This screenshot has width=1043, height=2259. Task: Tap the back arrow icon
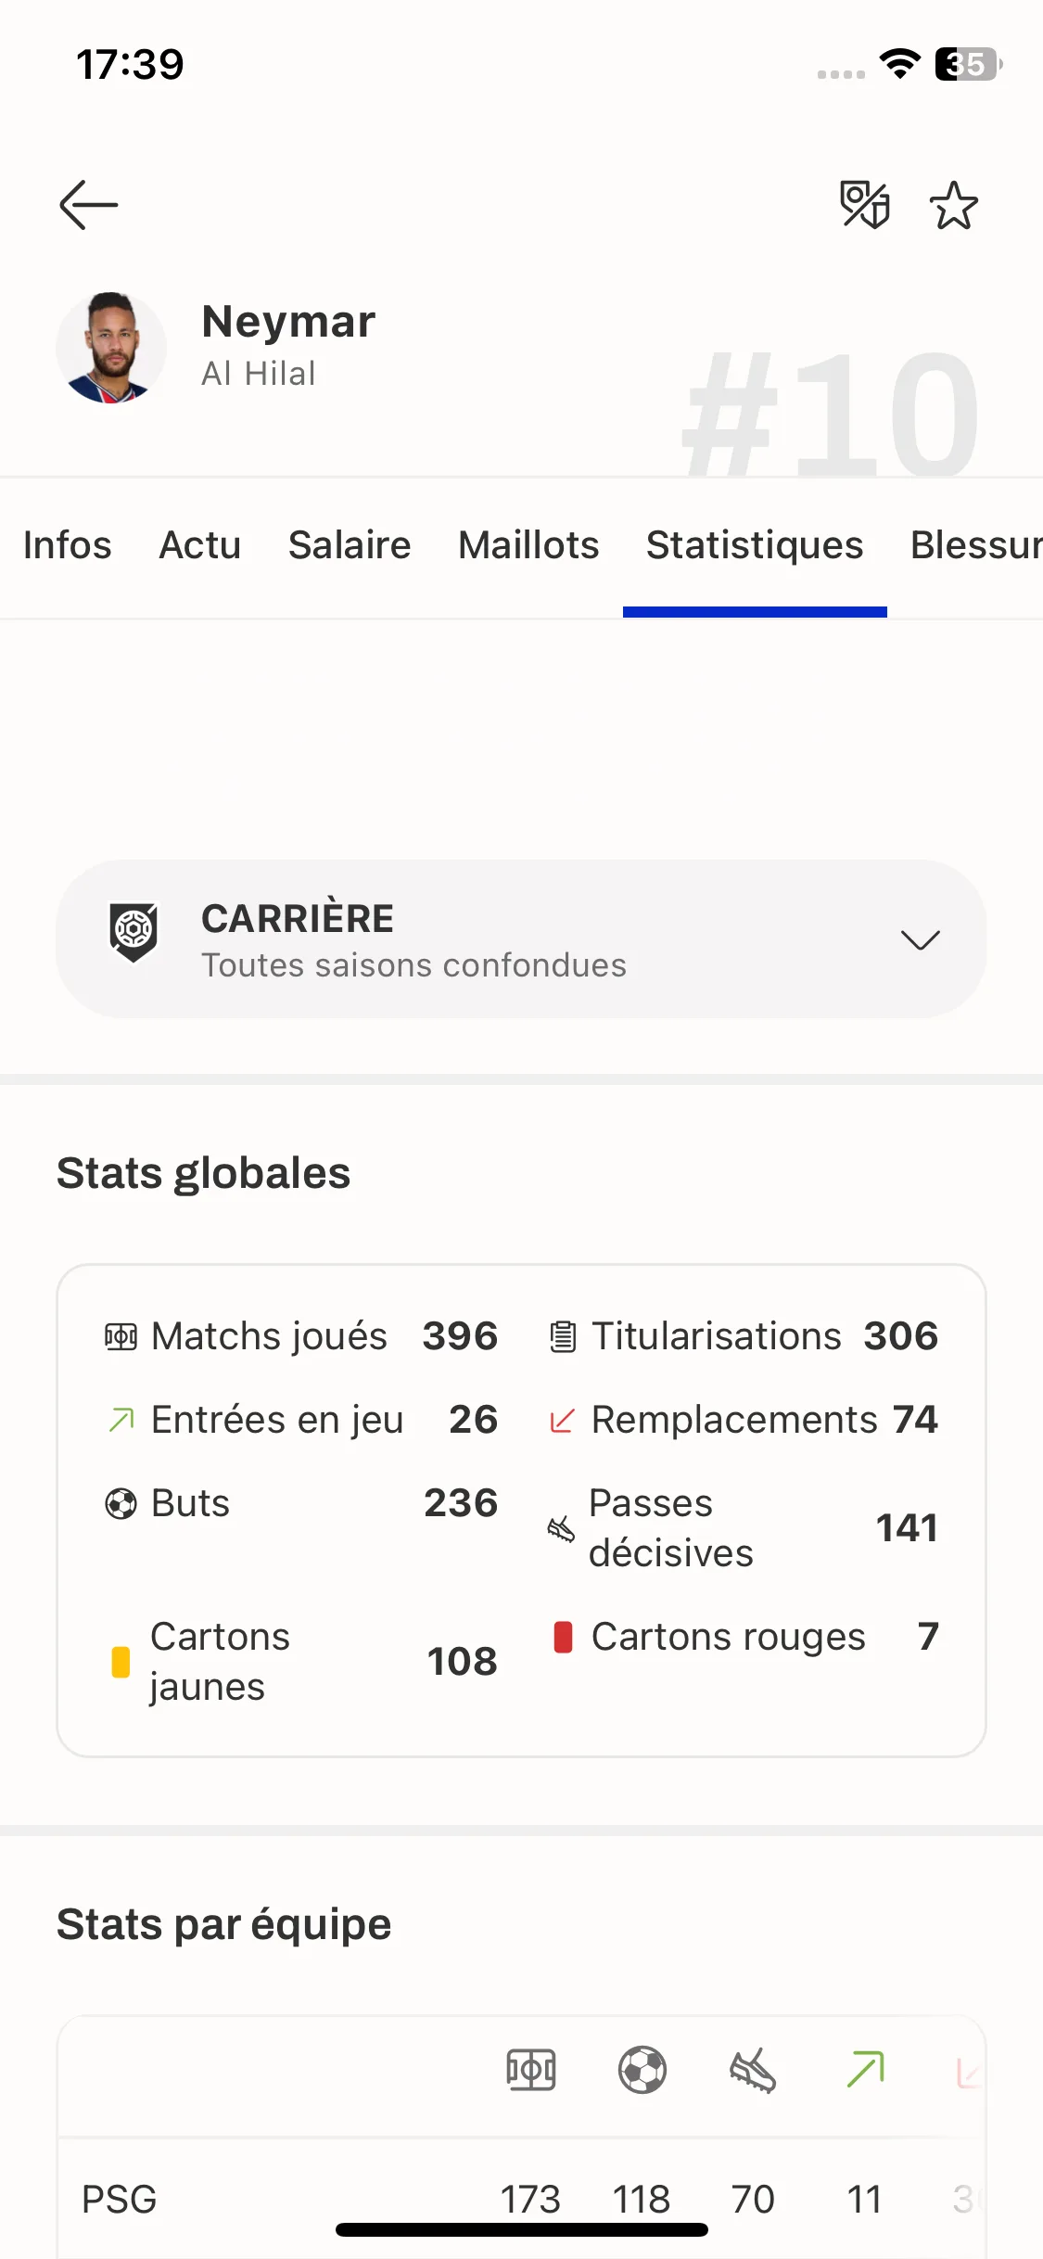pyautogui.click(x=88, y=205)
